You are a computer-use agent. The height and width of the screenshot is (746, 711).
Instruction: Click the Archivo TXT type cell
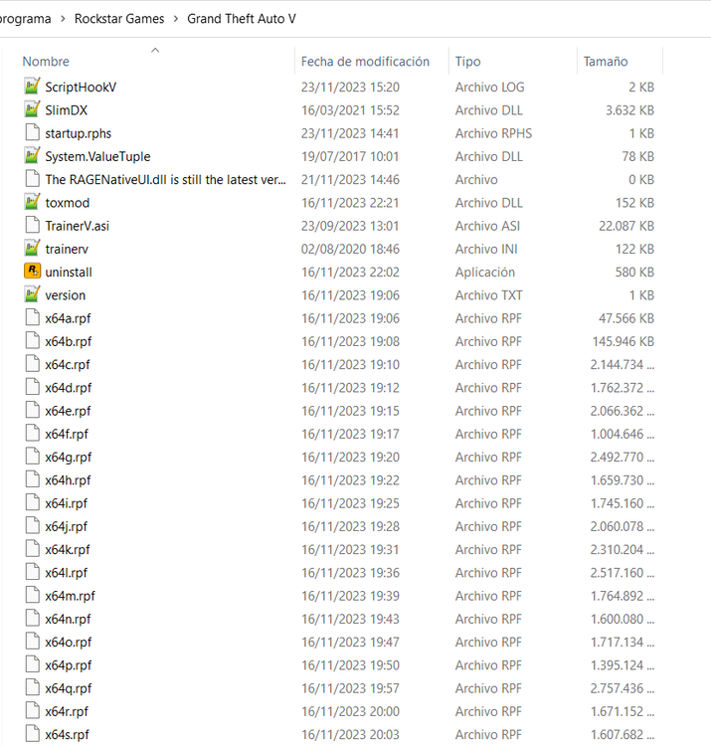(x=488, y=295)
